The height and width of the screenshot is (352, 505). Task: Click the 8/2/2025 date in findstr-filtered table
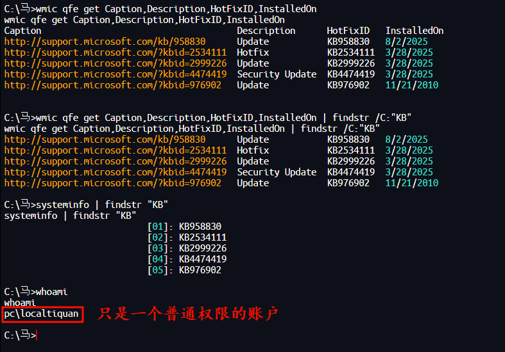pyautogui.click(x=406, y=140)
